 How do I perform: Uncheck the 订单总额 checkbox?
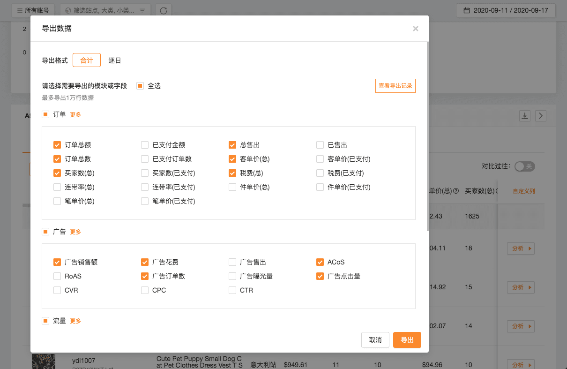pos(57,145)
